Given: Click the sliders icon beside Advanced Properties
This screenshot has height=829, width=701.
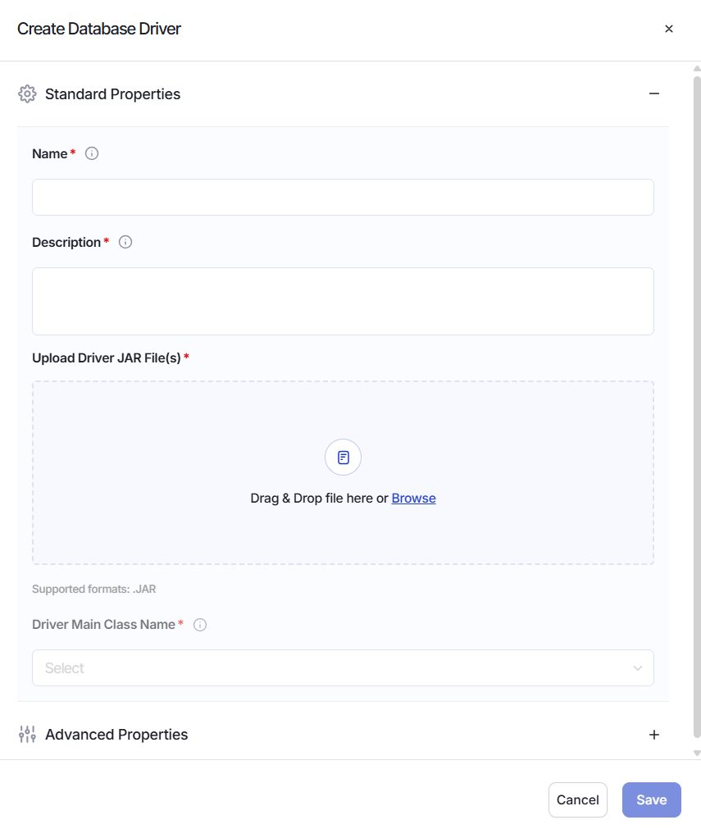Looking at the screenshot, I should pyautogui.click(x=27, y=735).
